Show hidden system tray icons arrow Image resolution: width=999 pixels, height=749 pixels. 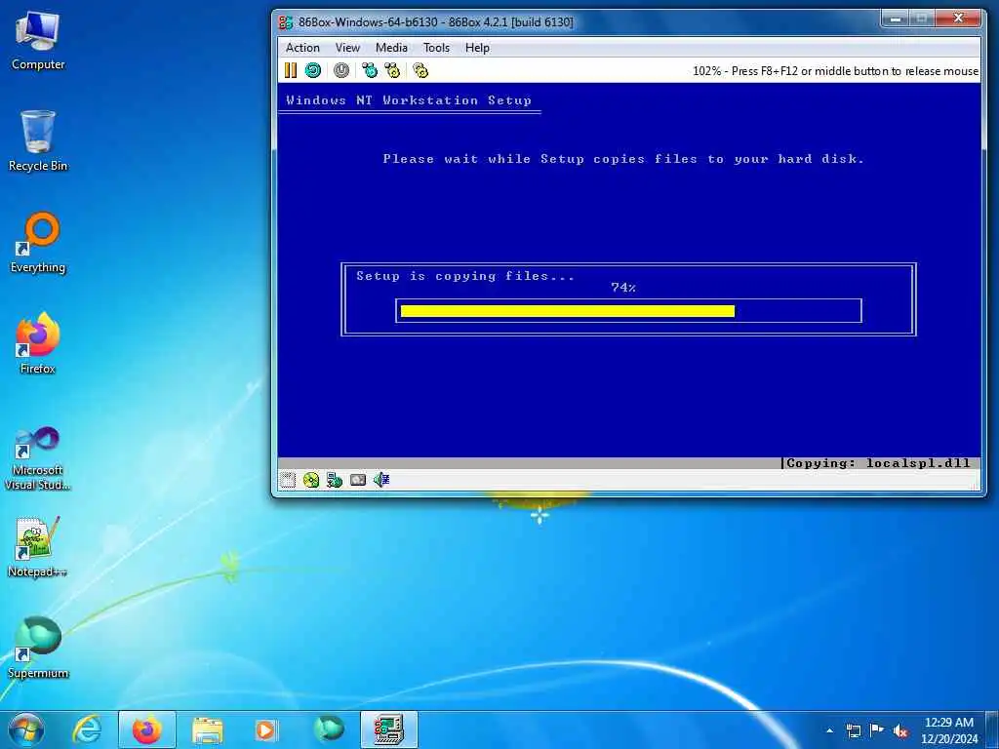pyautogui.click(x=829, y=730)
